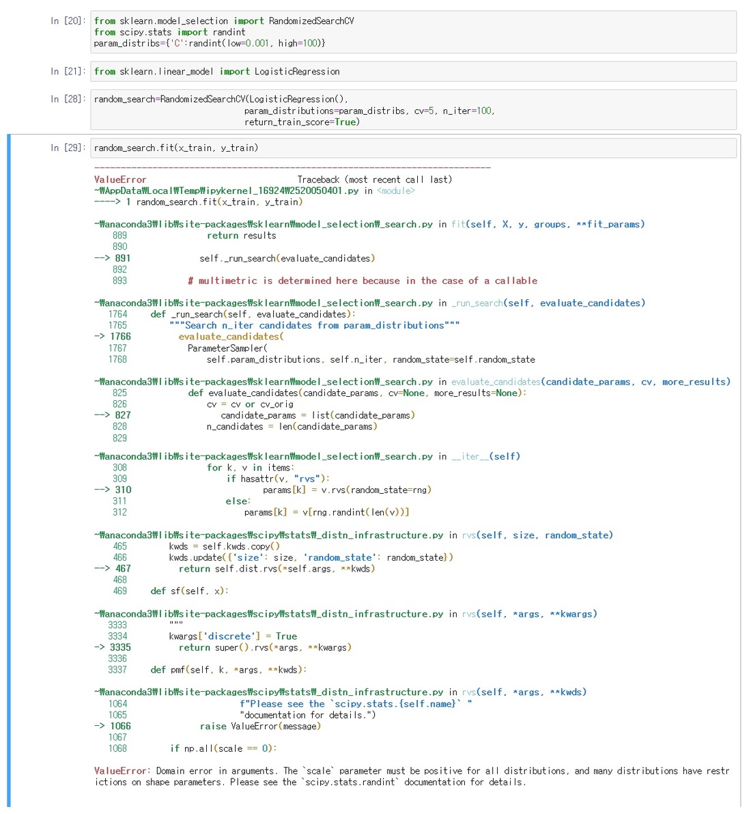This screenshot has height=814, width=751.
Task: Click the red ValueError heading at traceback top
Action: pyautogui.click(x=120, y=180)
